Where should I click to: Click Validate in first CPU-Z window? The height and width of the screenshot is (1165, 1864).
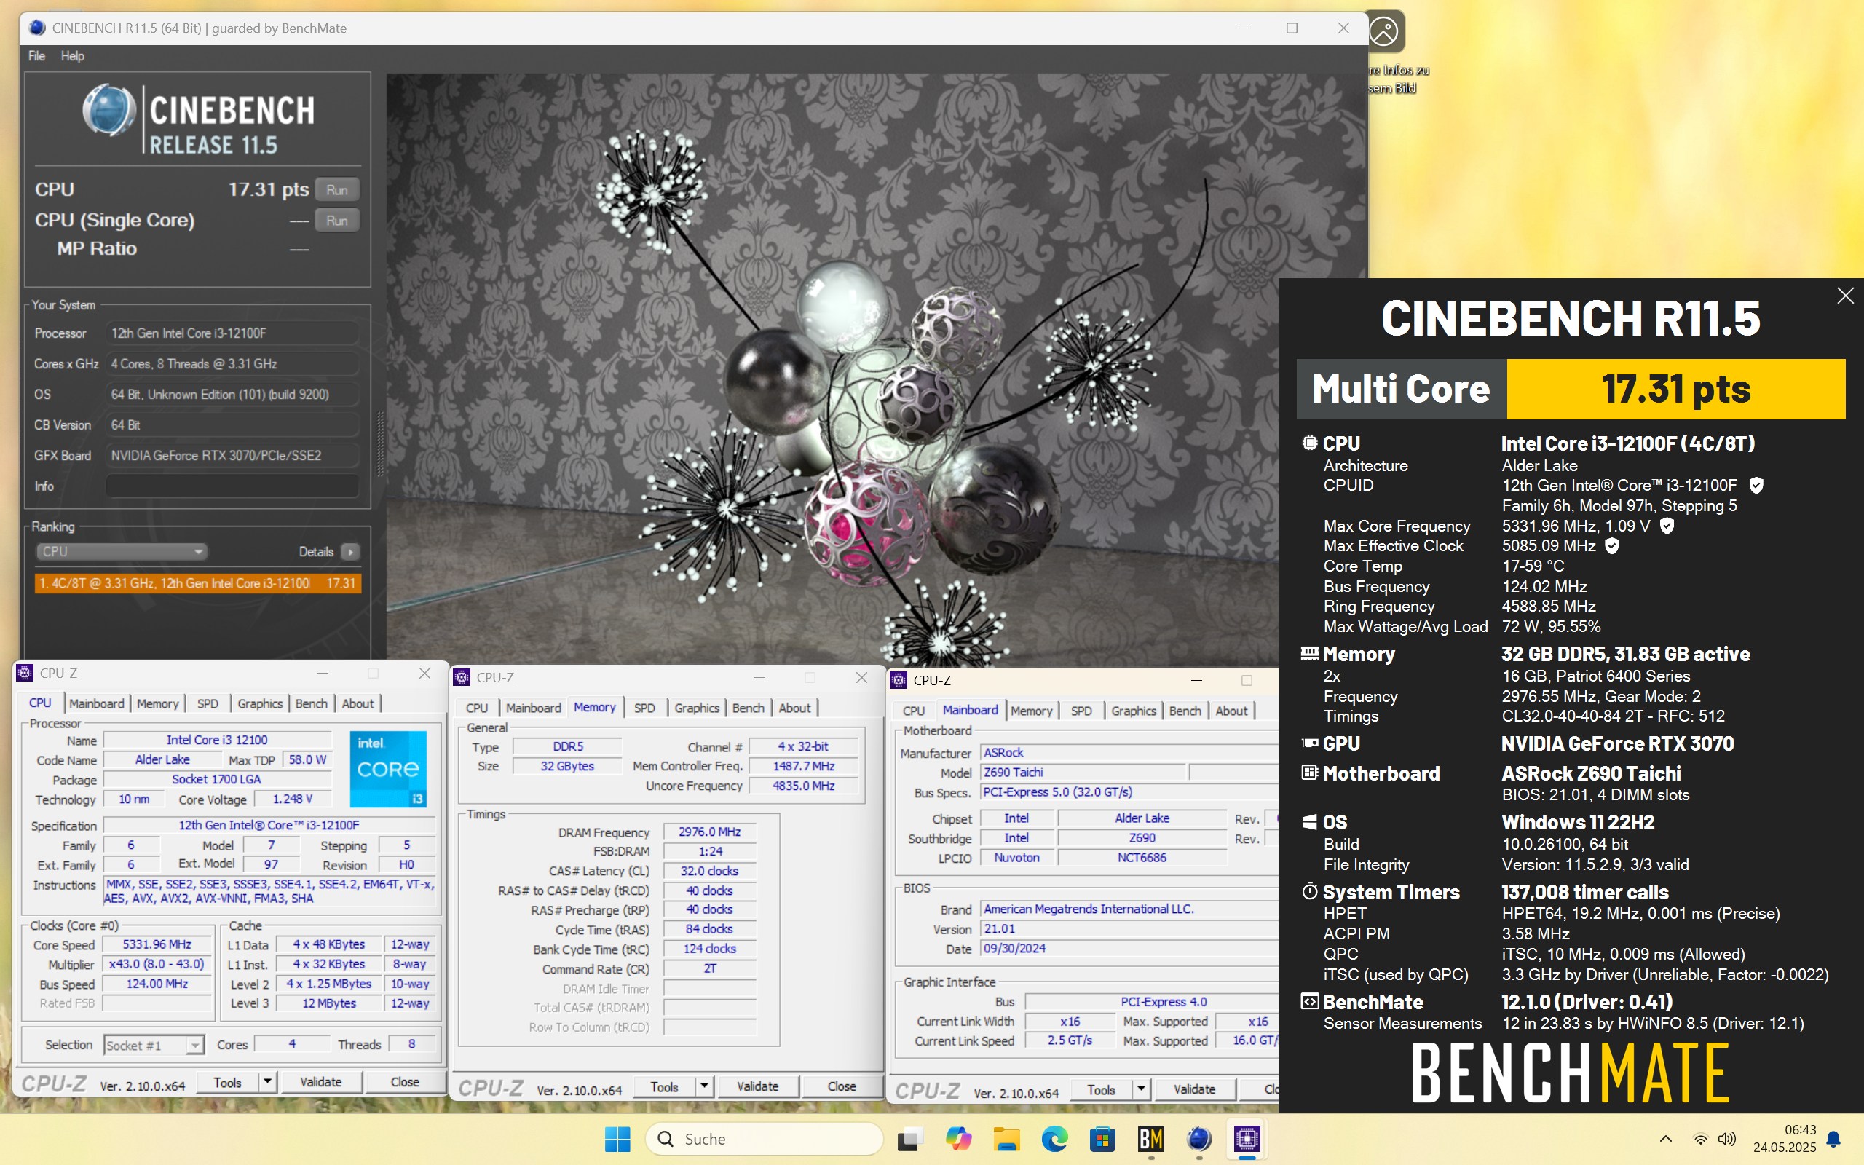pyautogui.click(x=320, y=1083)
